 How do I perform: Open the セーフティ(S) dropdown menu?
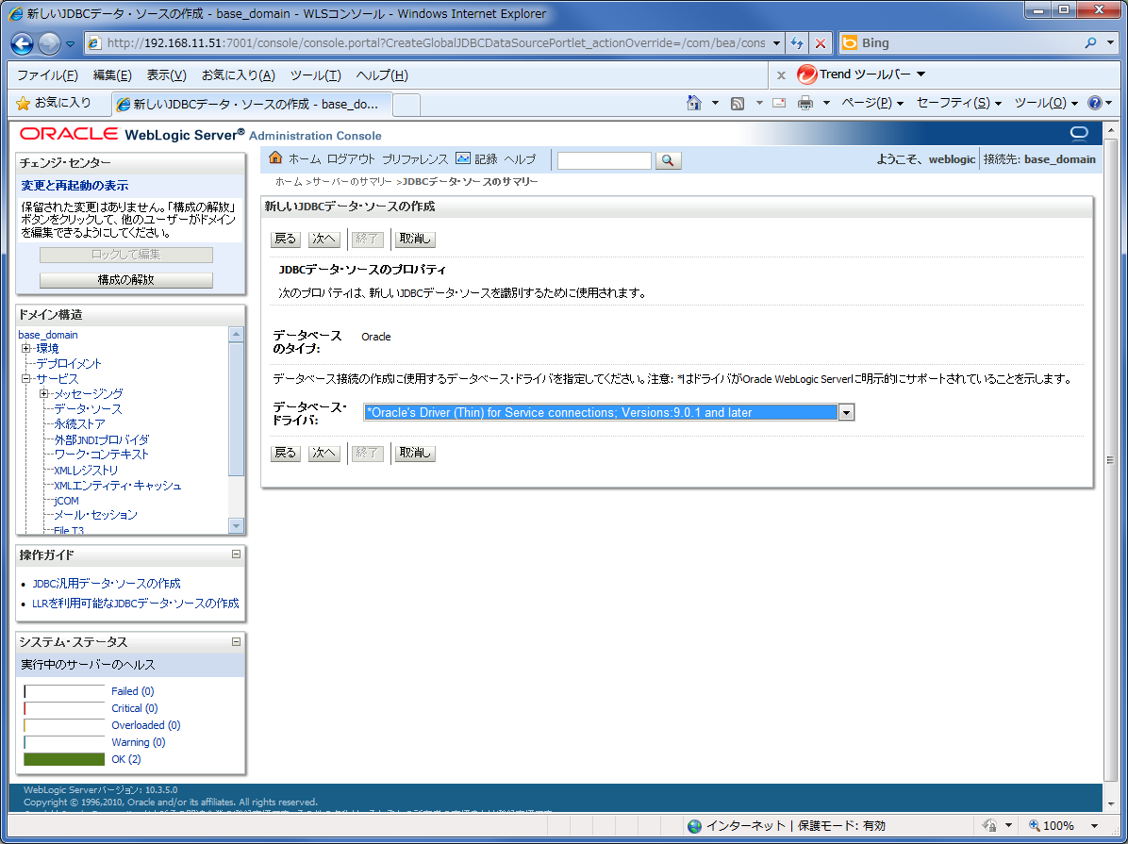tap(959, 103)
